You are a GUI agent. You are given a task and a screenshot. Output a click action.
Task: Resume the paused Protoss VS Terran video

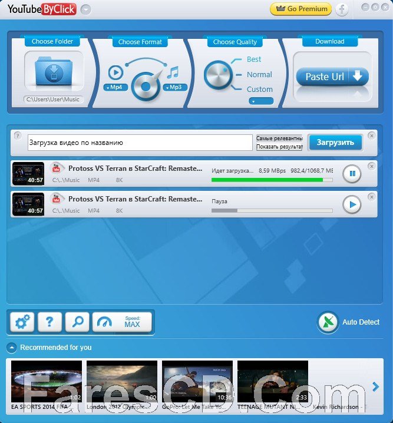point(352,204)
